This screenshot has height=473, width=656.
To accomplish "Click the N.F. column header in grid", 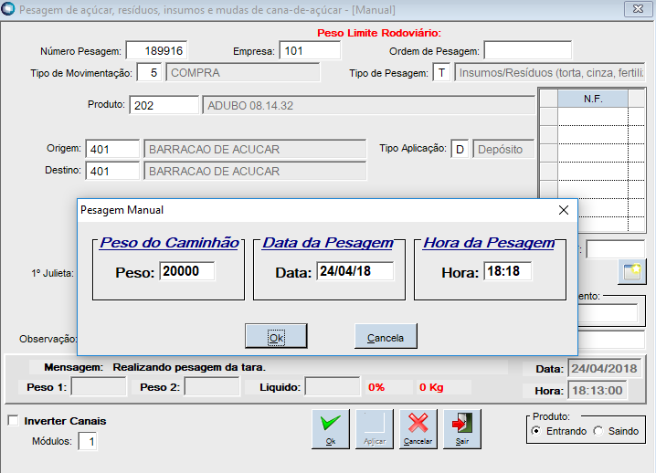I will click(x=593, y=99).
